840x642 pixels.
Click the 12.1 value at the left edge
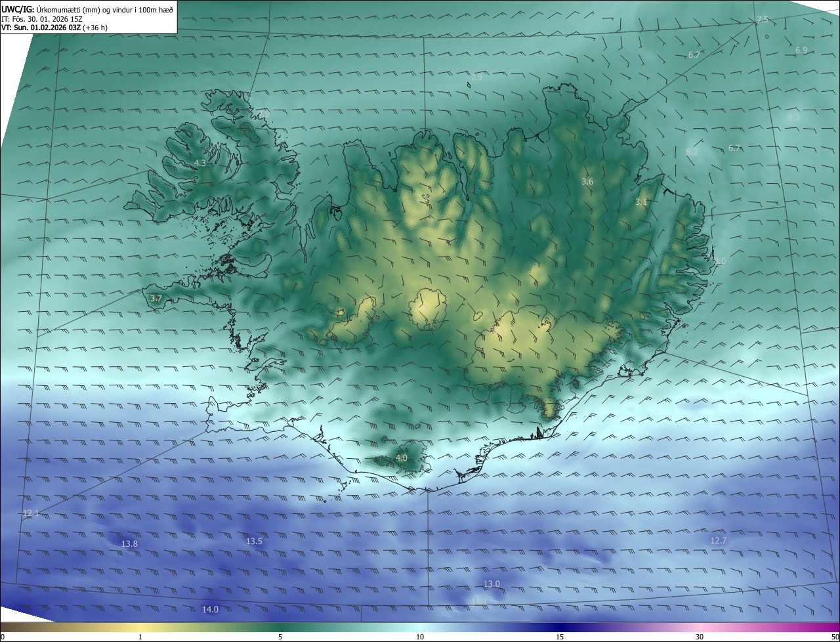(x=31, y=513)
